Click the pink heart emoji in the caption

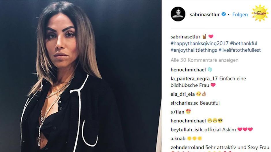click(211, 36)
